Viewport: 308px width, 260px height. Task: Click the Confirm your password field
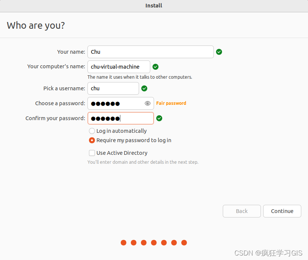tap(121, 118)
